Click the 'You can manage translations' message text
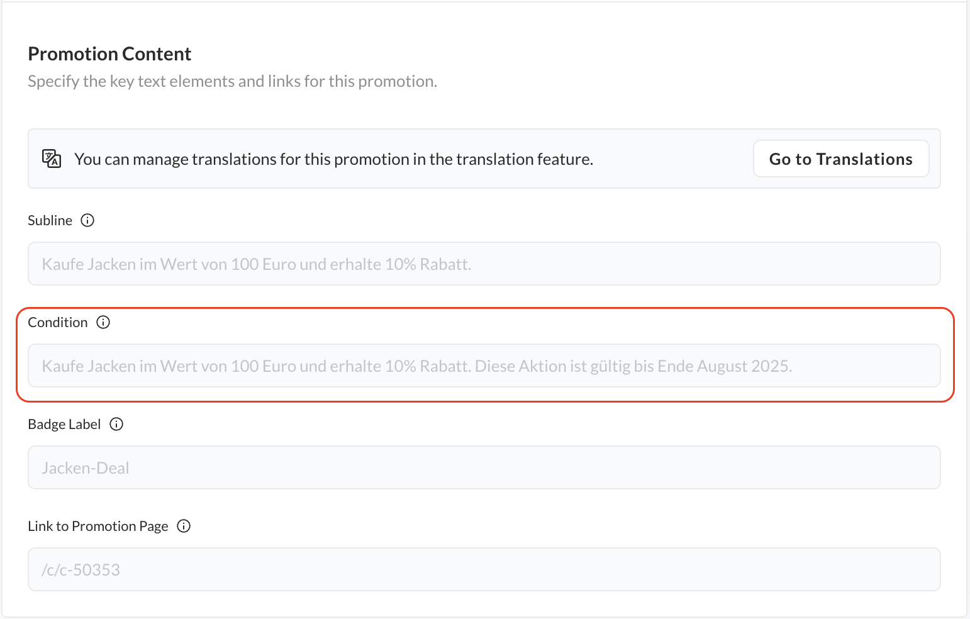Screen dimensions: 970x619 (333, 159)
